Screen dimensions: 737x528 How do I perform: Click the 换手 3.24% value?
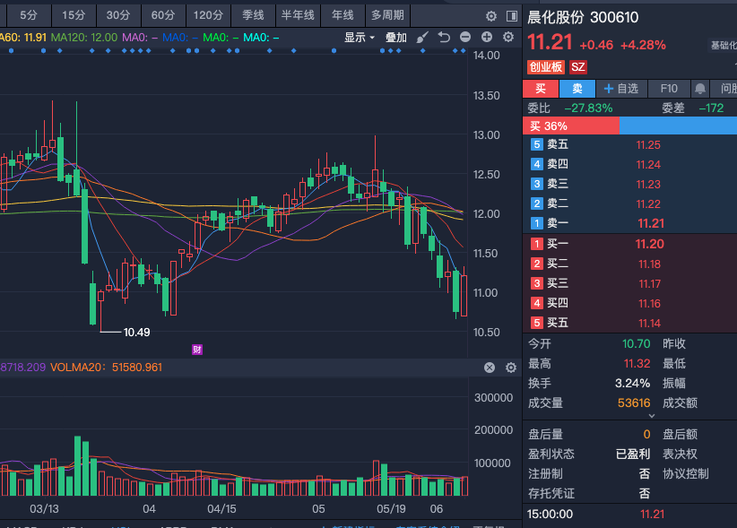(633, 384)
